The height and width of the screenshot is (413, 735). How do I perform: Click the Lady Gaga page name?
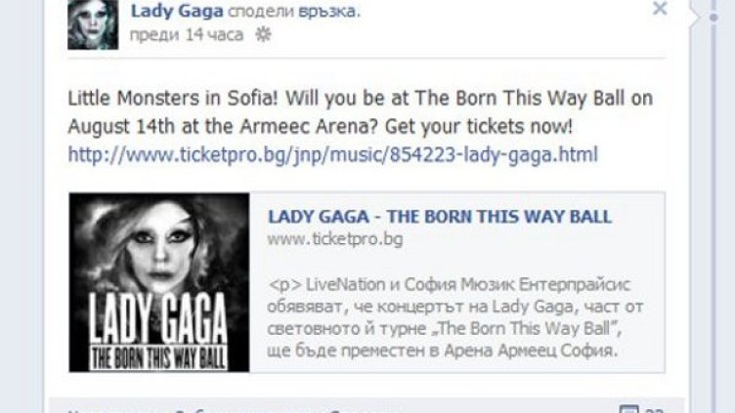coord(177,12)
